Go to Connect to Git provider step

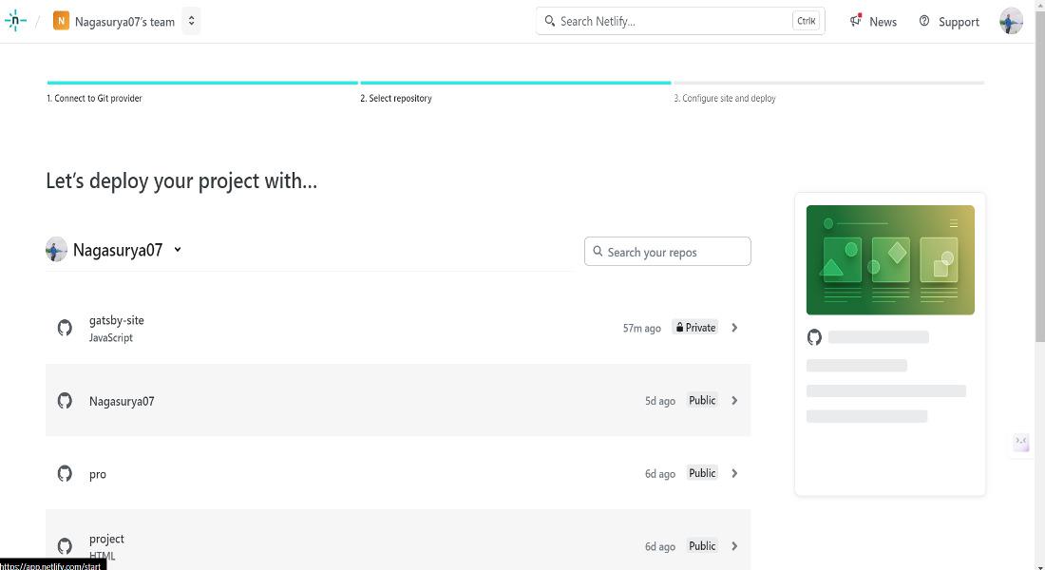94,98
